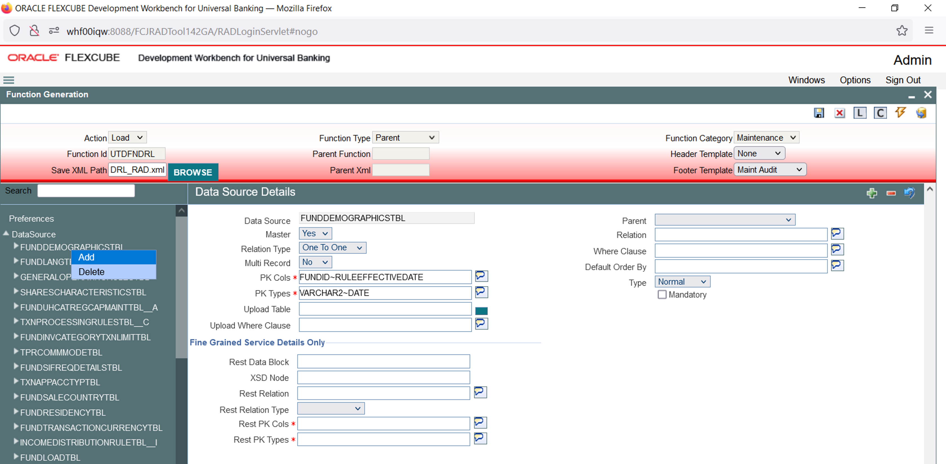The width and height of the screenshot is (946, 464).
Task: Open the Master Yes dropdown
Action: 315,233
